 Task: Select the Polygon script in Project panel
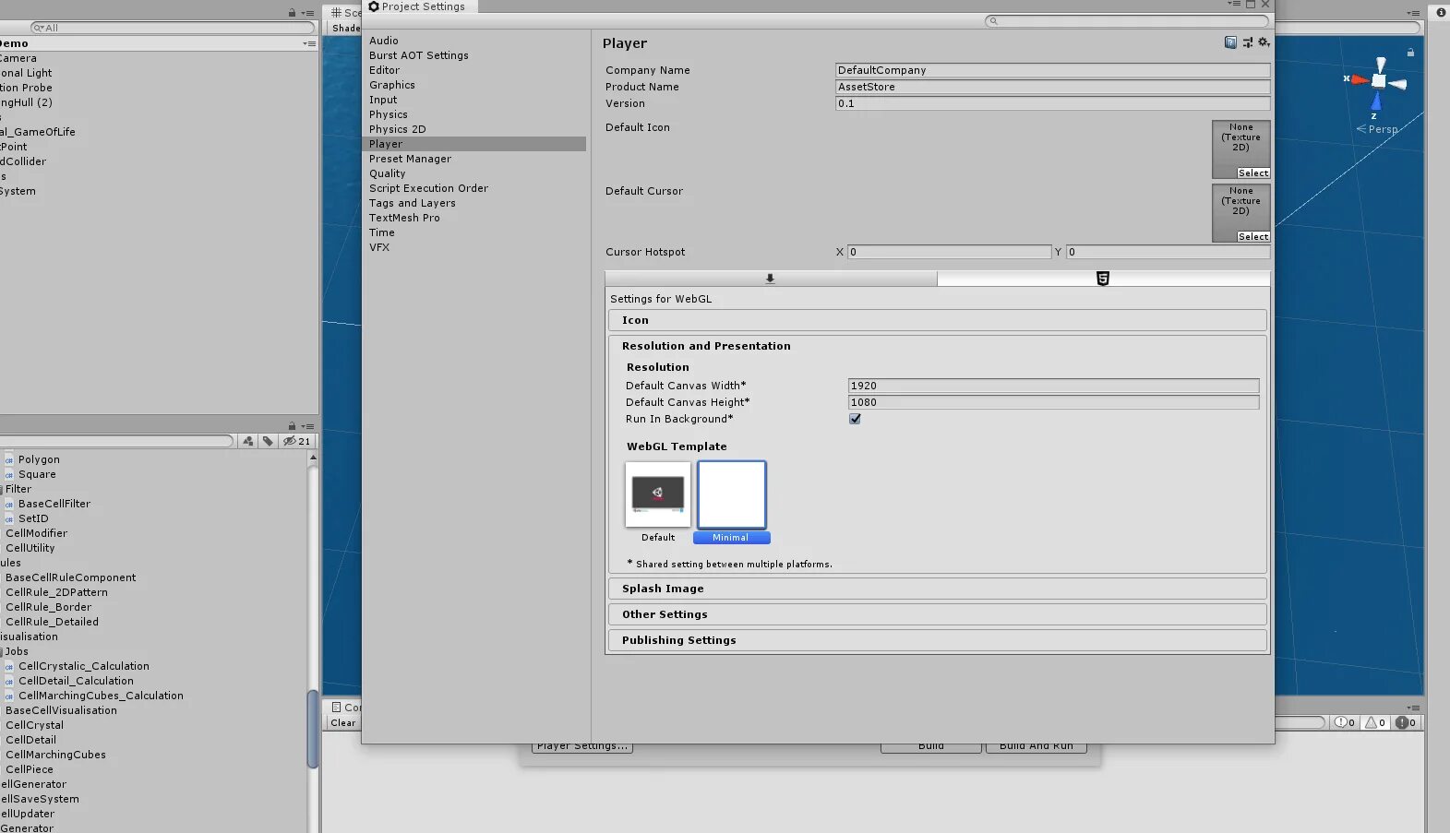[39, 459]
